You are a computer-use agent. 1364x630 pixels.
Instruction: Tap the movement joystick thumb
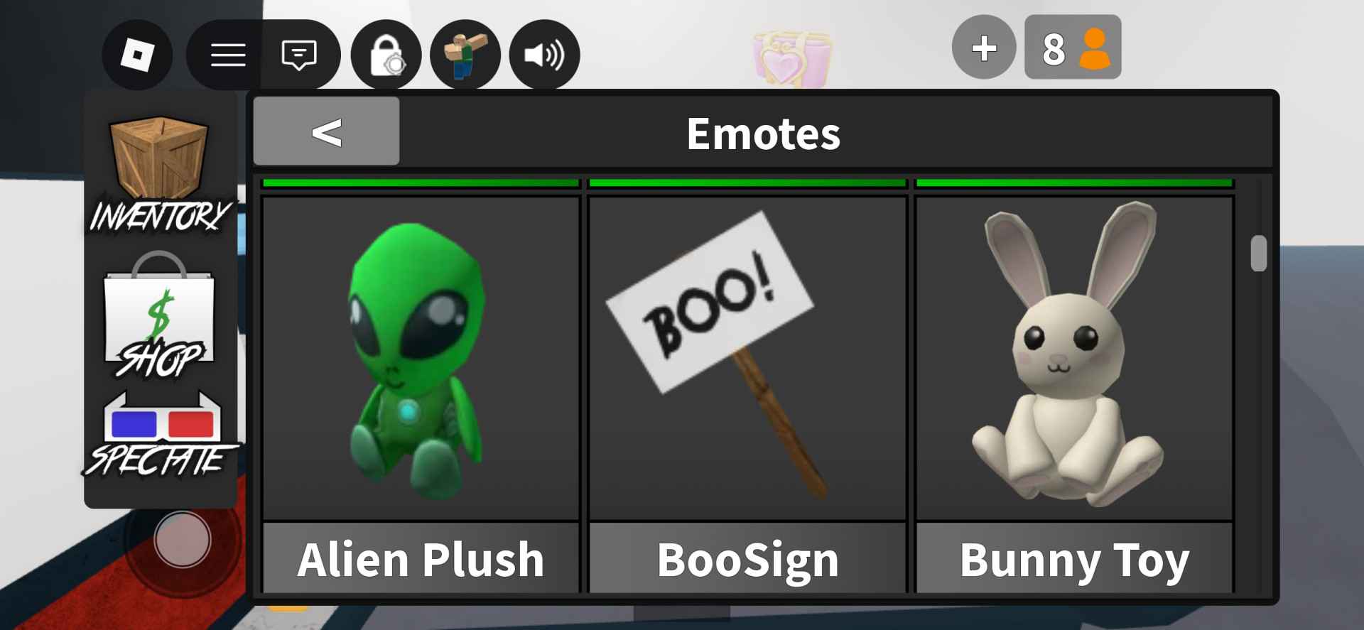click(183, 539)
